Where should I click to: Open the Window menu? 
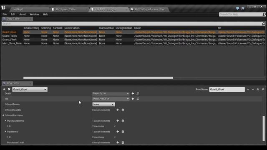click(34, 15)
